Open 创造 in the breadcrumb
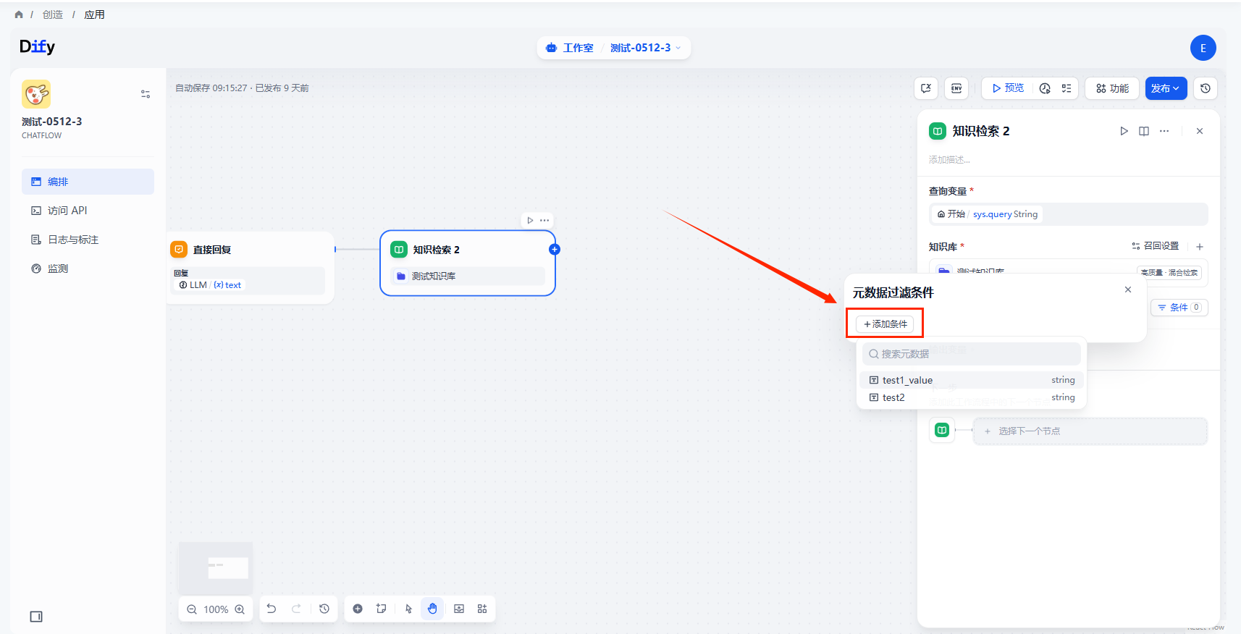Screen dimensions: 1241x634 coord(53,14)
